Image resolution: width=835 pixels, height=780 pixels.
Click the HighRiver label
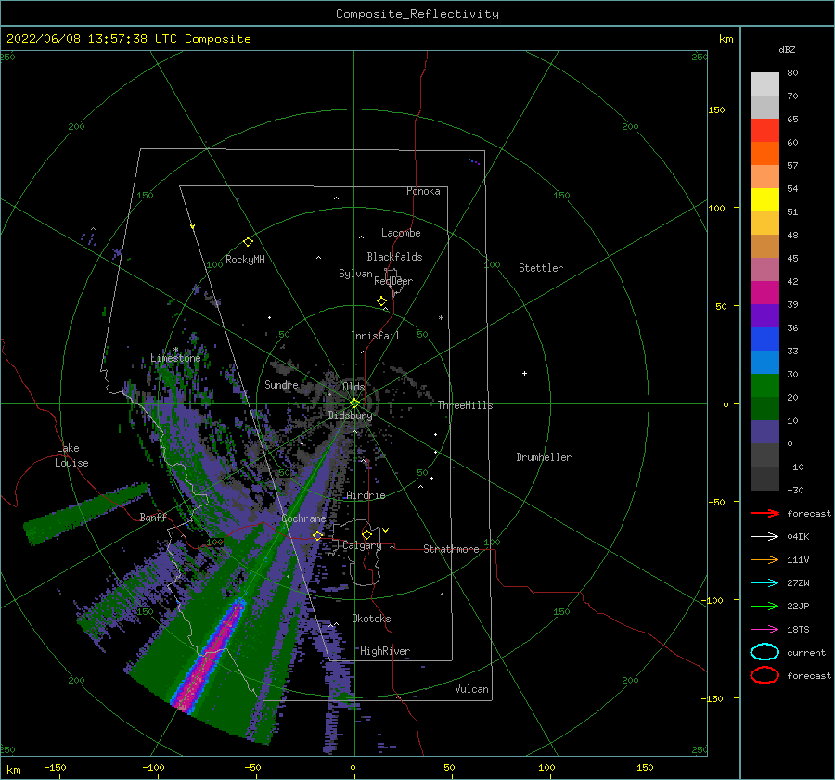pyautogui.click(x=385, y=651)
